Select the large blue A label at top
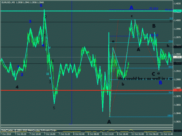The height and width of the screenshot is (136, 182). (x=131, y=8)
